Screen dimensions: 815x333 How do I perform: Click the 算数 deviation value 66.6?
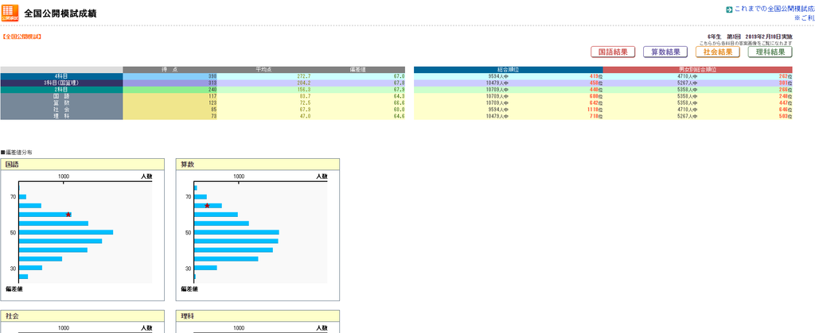[x=399, y=103]
